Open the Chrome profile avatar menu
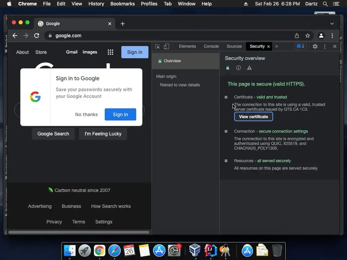 click(321, 36)
